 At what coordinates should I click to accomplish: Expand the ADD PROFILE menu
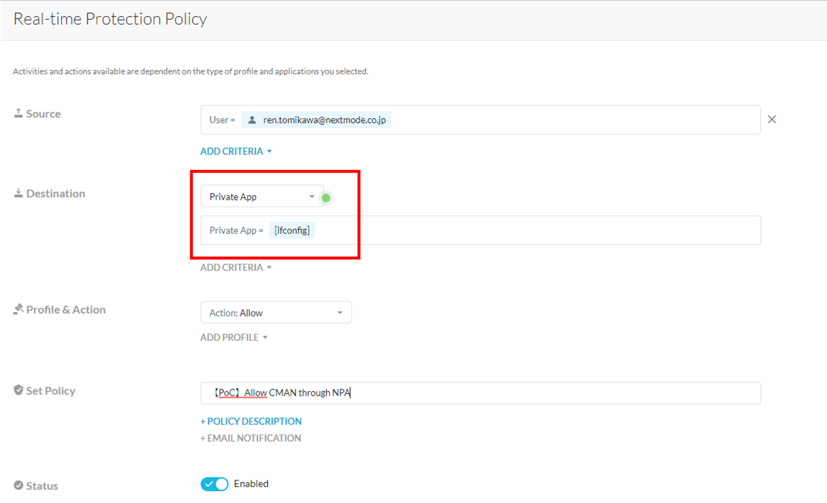pos(233,337)
